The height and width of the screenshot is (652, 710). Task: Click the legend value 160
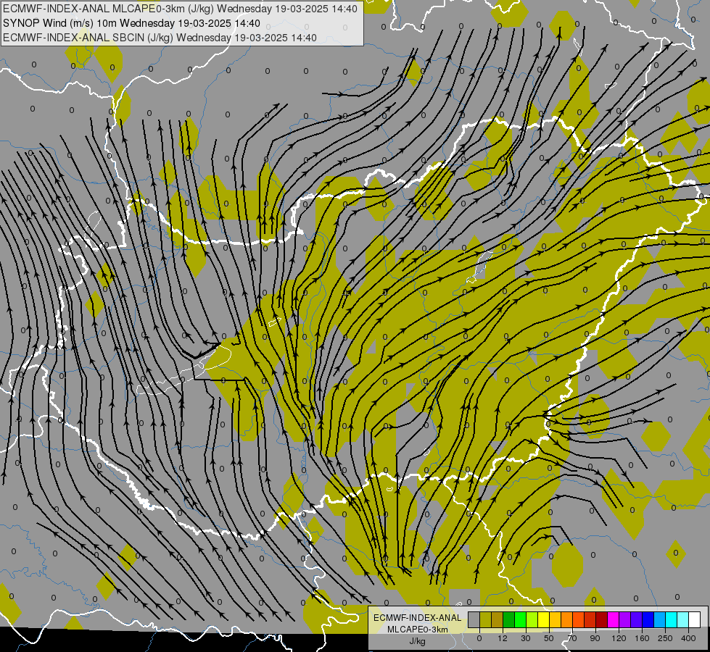tap(642, 638)
